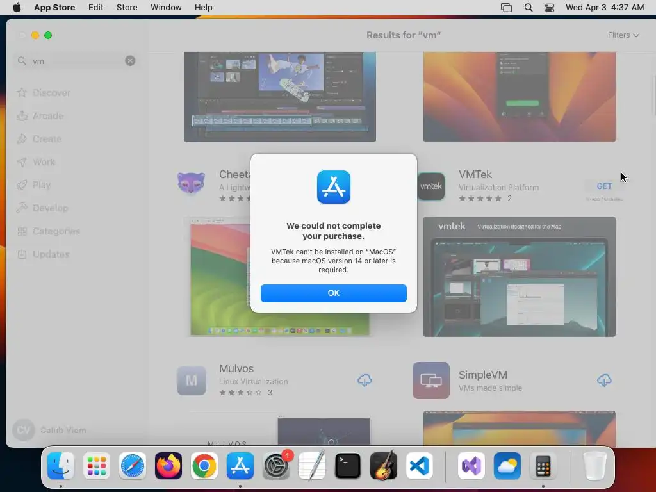Open TextEdit from the Dock
Screen dimensions: 656x492
pyautogui.click(x=312, y=466)
